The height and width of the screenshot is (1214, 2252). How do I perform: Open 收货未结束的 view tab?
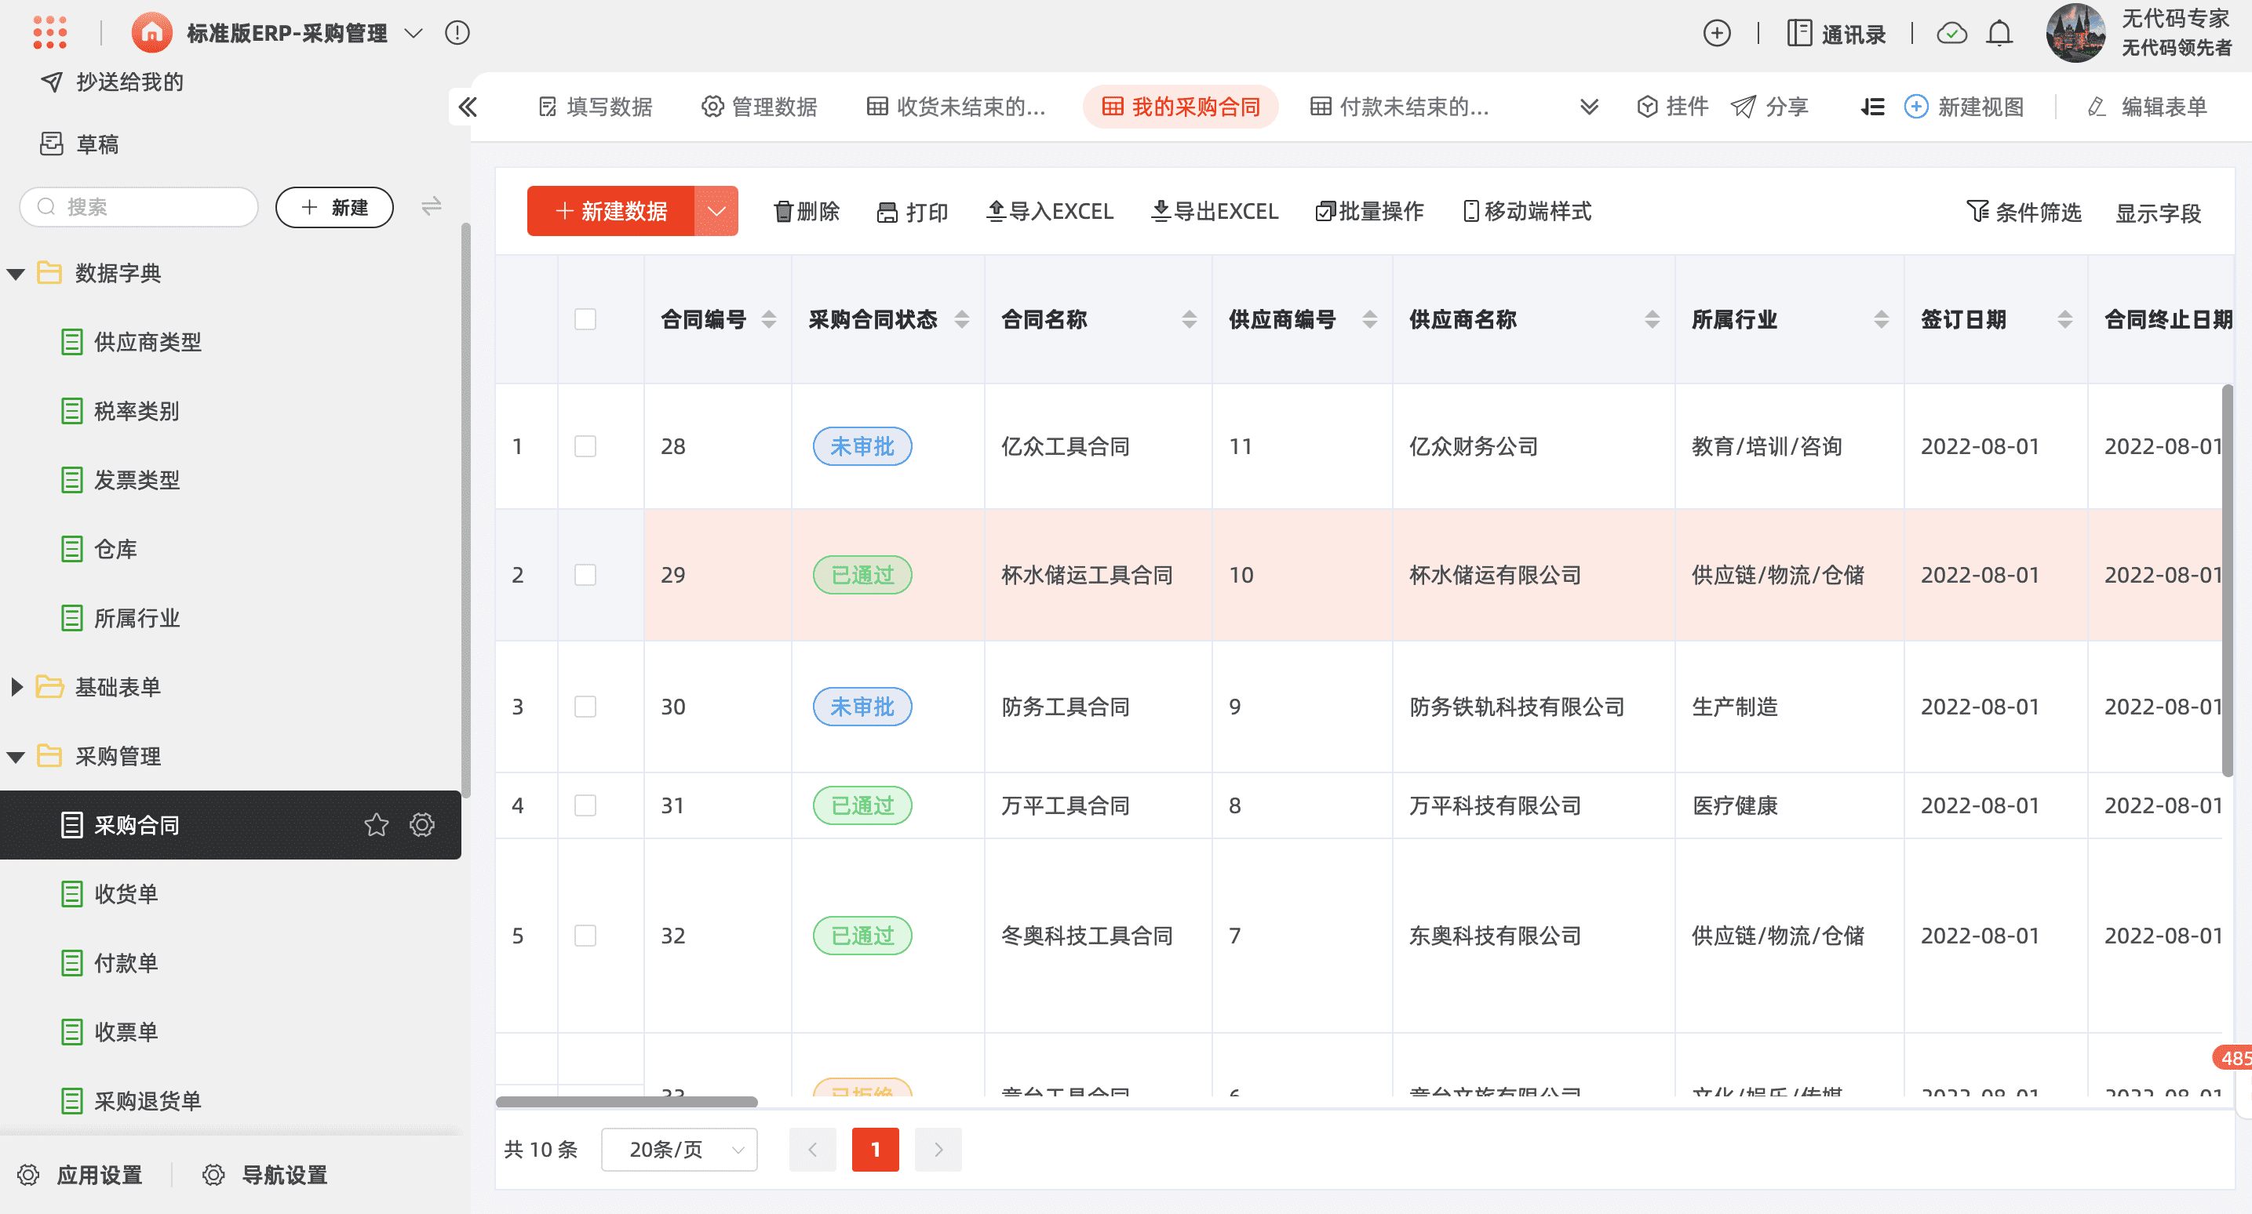tap(956, 107)
